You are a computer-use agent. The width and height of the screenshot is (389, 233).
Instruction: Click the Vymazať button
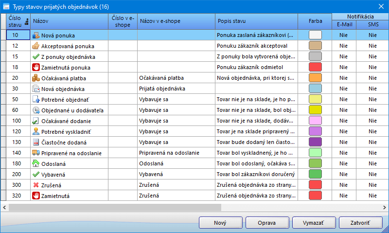pyautogui.click(x=315, y=222)
